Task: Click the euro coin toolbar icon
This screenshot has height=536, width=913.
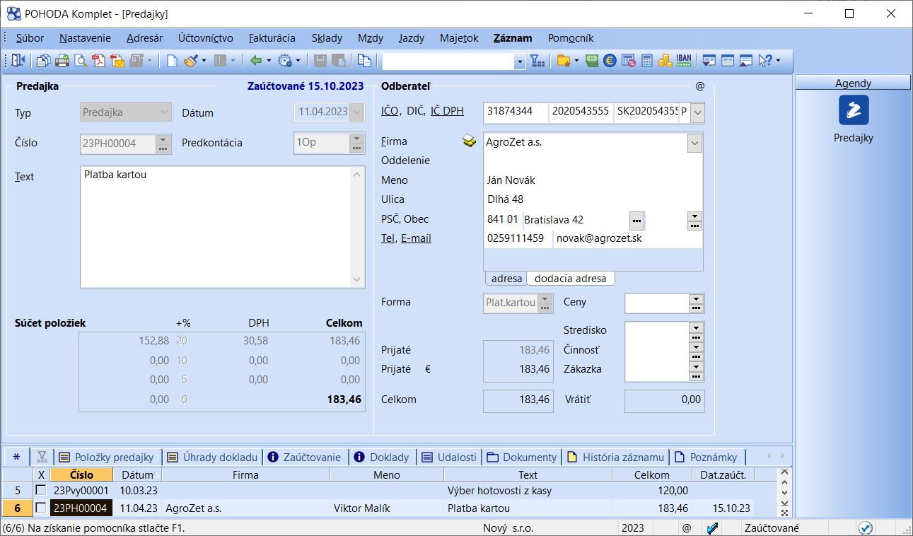Action: tap(609, 61)
